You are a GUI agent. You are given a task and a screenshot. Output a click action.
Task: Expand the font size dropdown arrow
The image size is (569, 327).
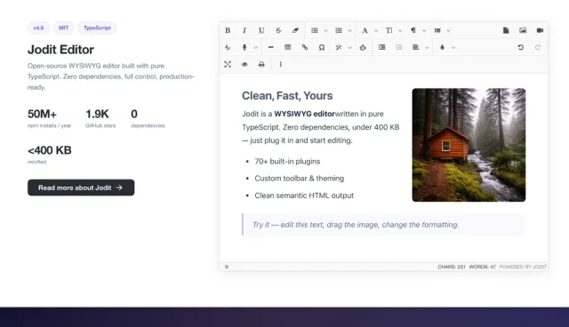[x=400, y=30]
